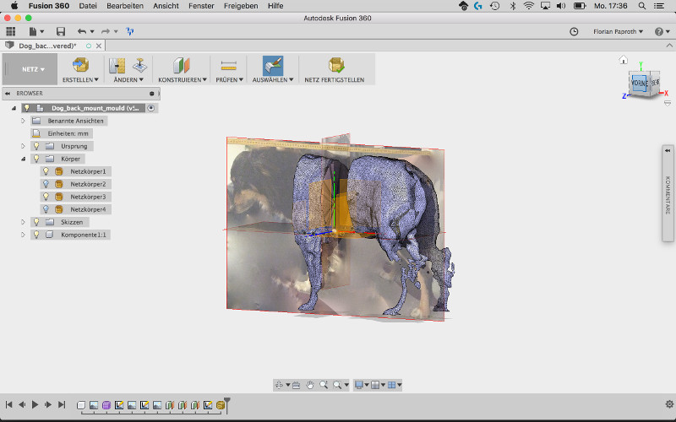Click the Prüfen measure tool icon
This screenshot has width=676, height=422.
coord(227,65)
